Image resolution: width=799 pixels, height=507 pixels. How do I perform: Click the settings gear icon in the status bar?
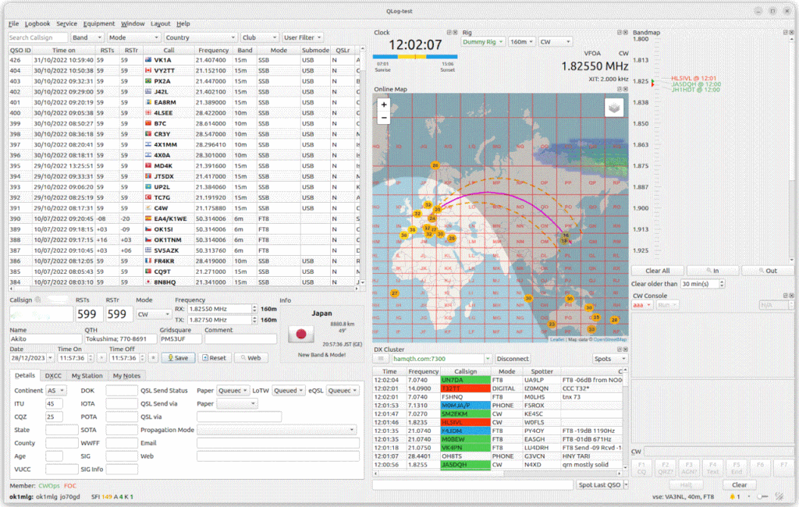coord(778,495)
